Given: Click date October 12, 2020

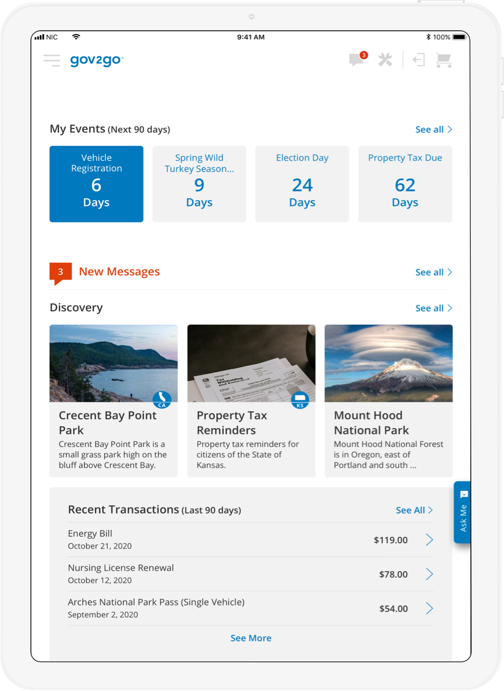Looking at the screenshot, I should click(100, 581).
